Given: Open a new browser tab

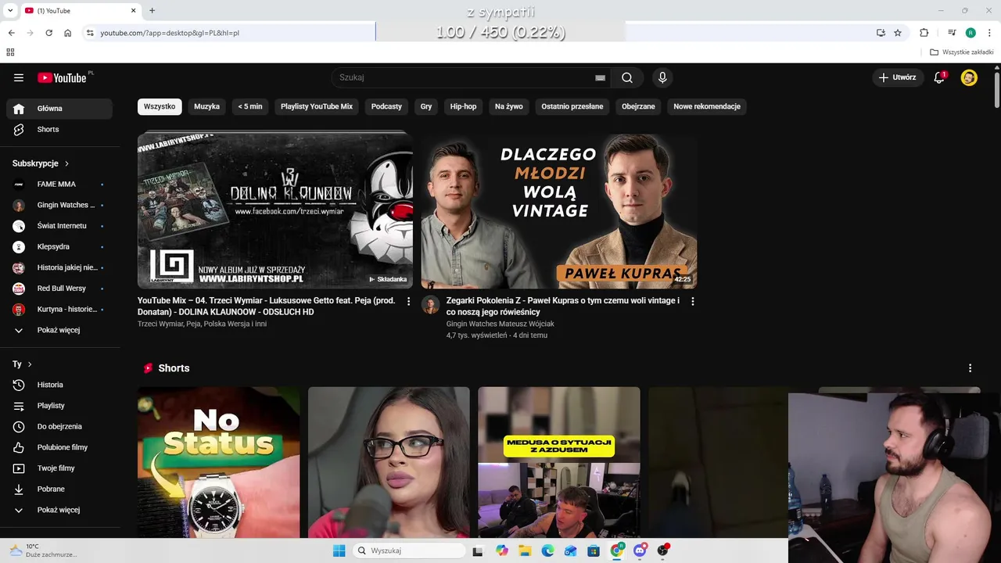Looking at the screenshot, I should tap(152, 10).
